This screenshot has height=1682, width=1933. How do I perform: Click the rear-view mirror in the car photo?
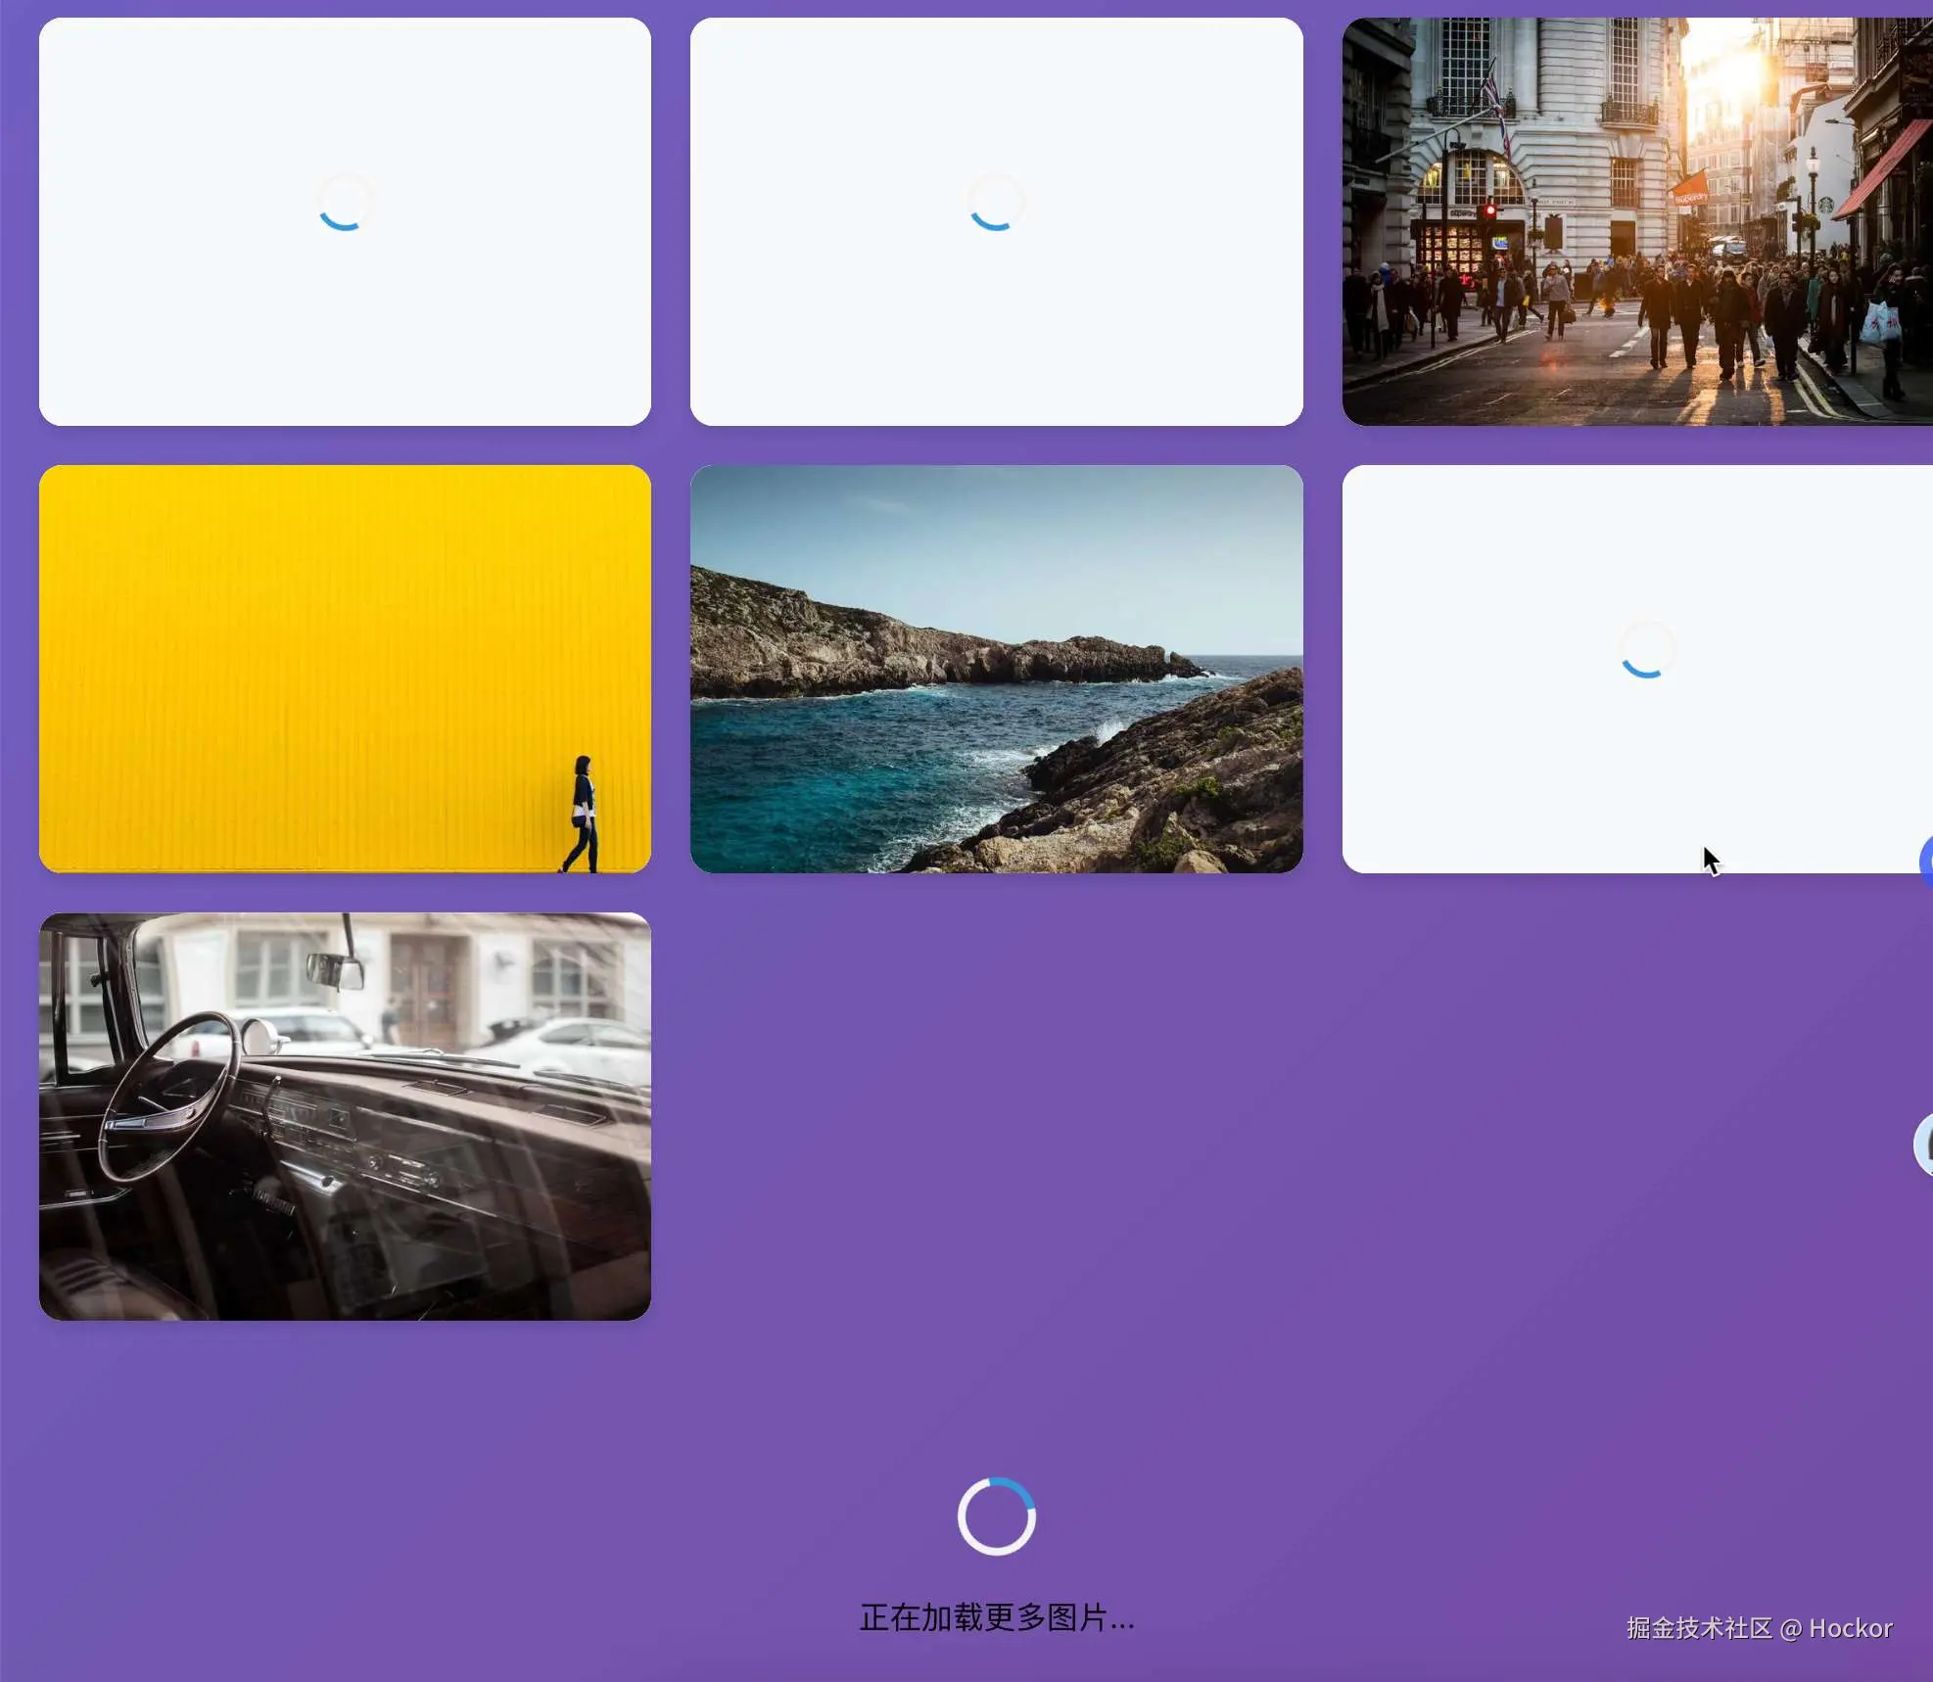pos(335,969)
